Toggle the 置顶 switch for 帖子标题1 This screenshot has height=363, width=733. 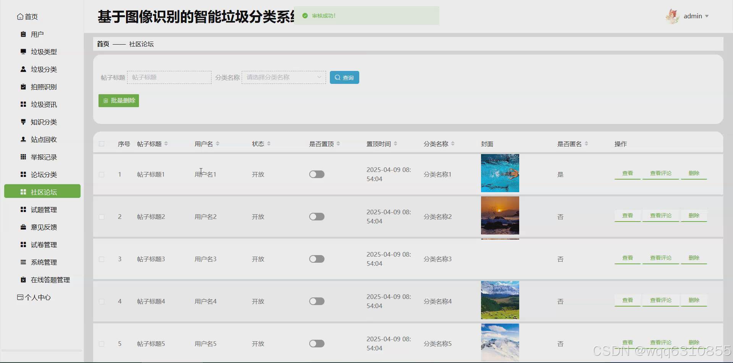pos(317,174)
